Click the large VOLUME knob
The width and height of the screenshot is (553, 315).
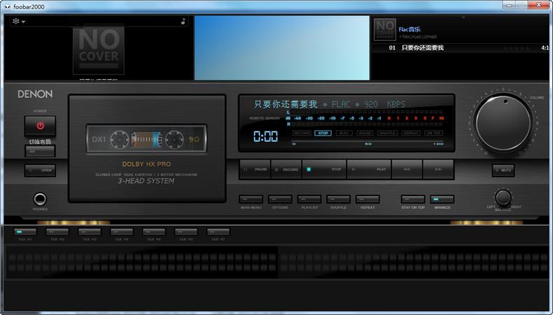[503, 122]
